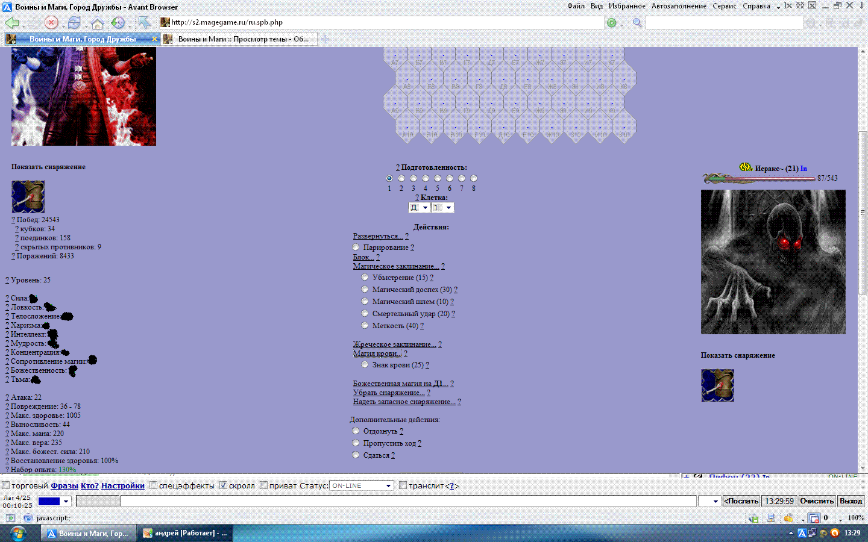The height and width of the screenshot is (542, 868).
Task: Expand the Back button history arrow
Action: point(24,25)
